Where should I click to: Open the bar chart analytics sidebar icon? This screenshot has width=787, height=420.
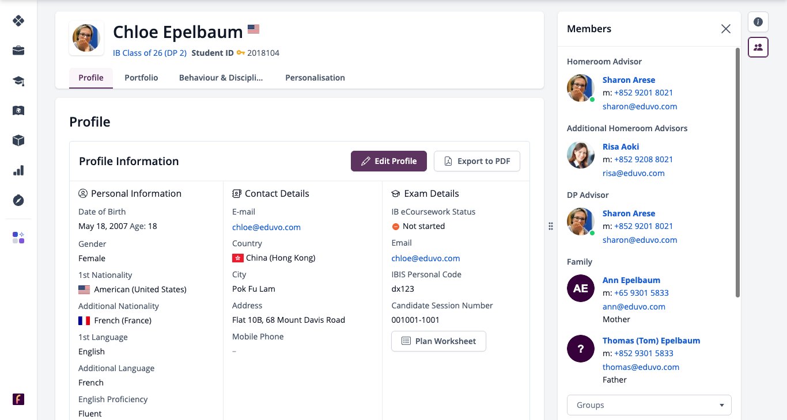[x=18, y=170]
